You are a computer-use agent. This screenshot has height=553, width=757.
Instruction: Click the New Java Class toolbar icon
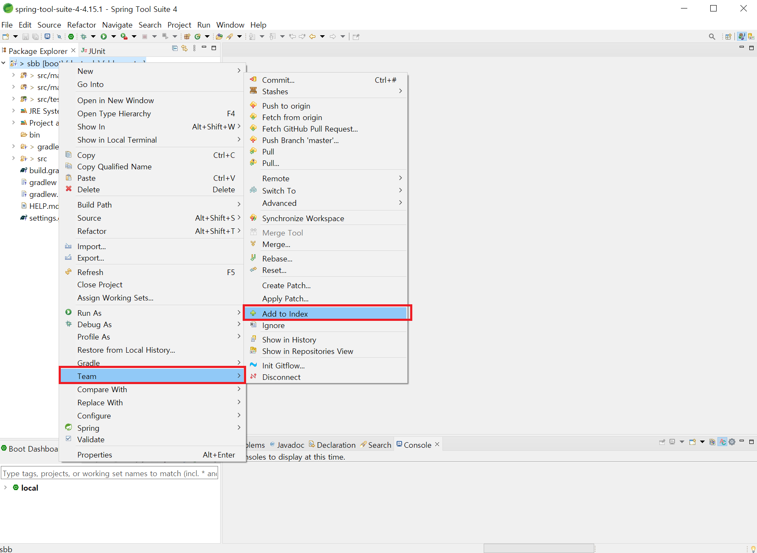(x=198, y=36)
